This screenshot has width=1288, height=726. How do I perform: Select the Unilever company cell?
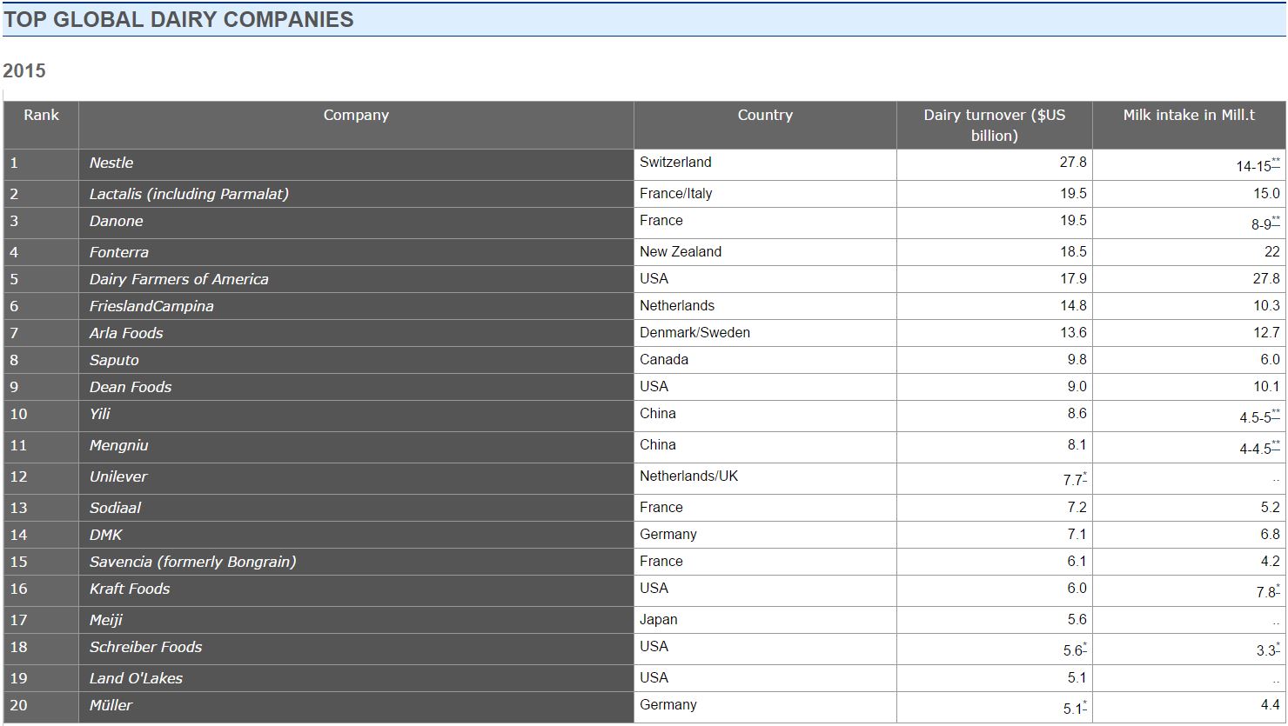point(356,479)
